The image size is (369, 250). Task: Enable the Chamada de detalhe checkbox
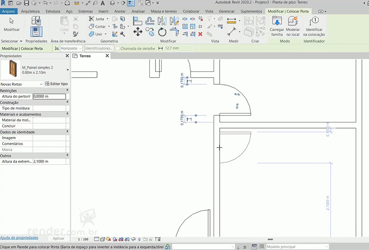[x=118, y=48]
